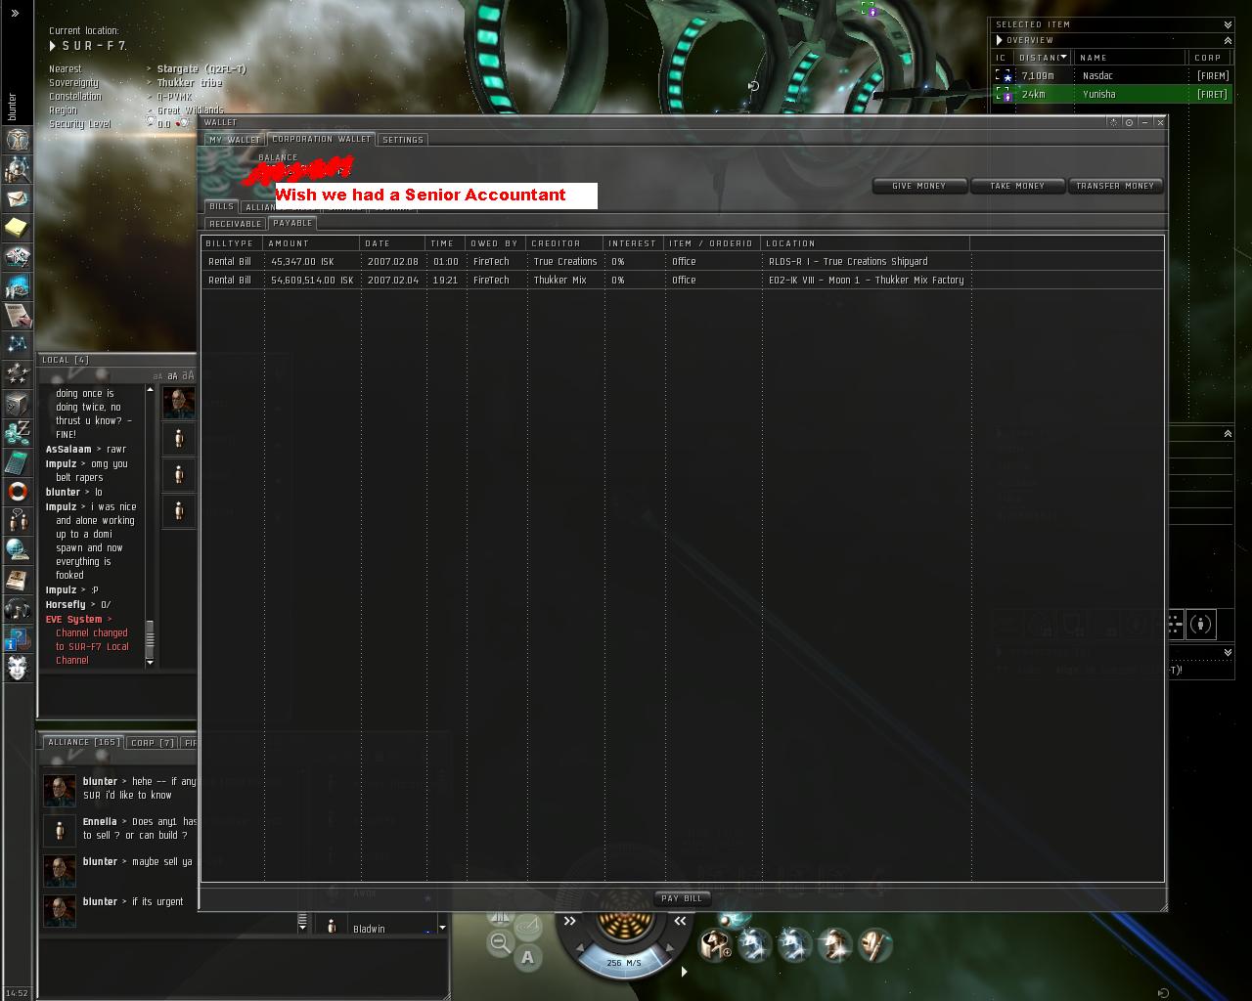Click the Give Money button
The width and height of the screenshot is (1252, 1001).
919,186
